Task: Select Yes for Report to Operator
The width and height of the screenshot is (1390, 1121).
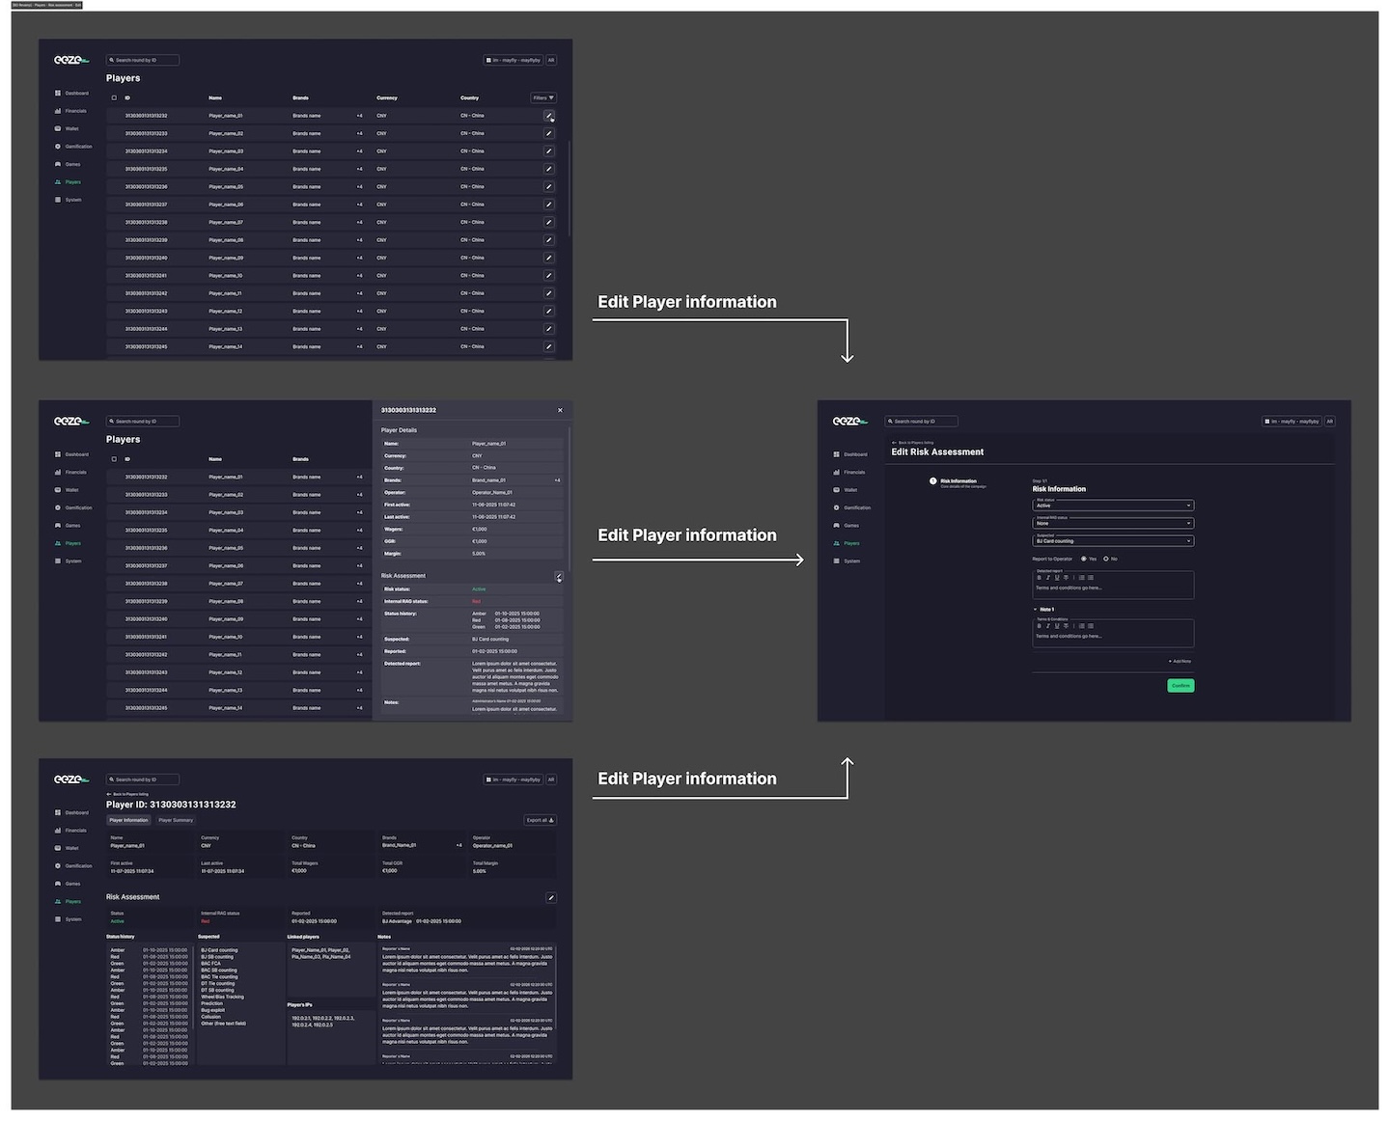Action: pos(1084,559)
